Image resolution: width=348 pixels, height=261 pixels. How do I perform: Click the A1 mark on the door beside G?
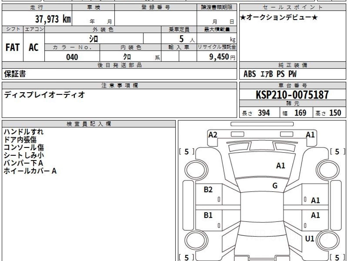[315, 200]
